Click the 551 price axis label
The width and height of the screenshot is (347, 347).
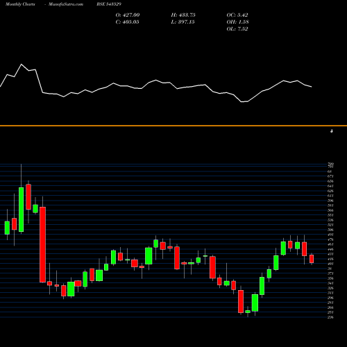pyautogui.click(x=330, y=215)
